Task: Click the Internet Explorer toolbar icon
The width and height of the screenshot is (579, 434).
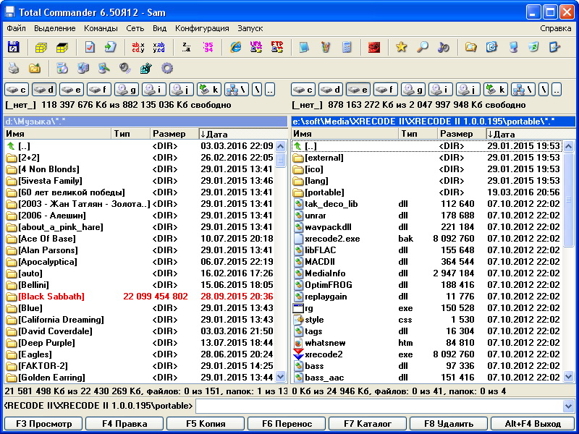Action: pos(235,47)
